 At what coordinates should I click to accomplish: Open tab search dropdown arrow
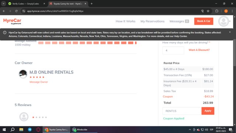click(x=3, y=4)
